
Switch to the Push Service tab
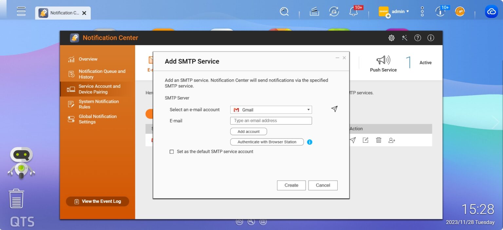click(x=383, y=64)
